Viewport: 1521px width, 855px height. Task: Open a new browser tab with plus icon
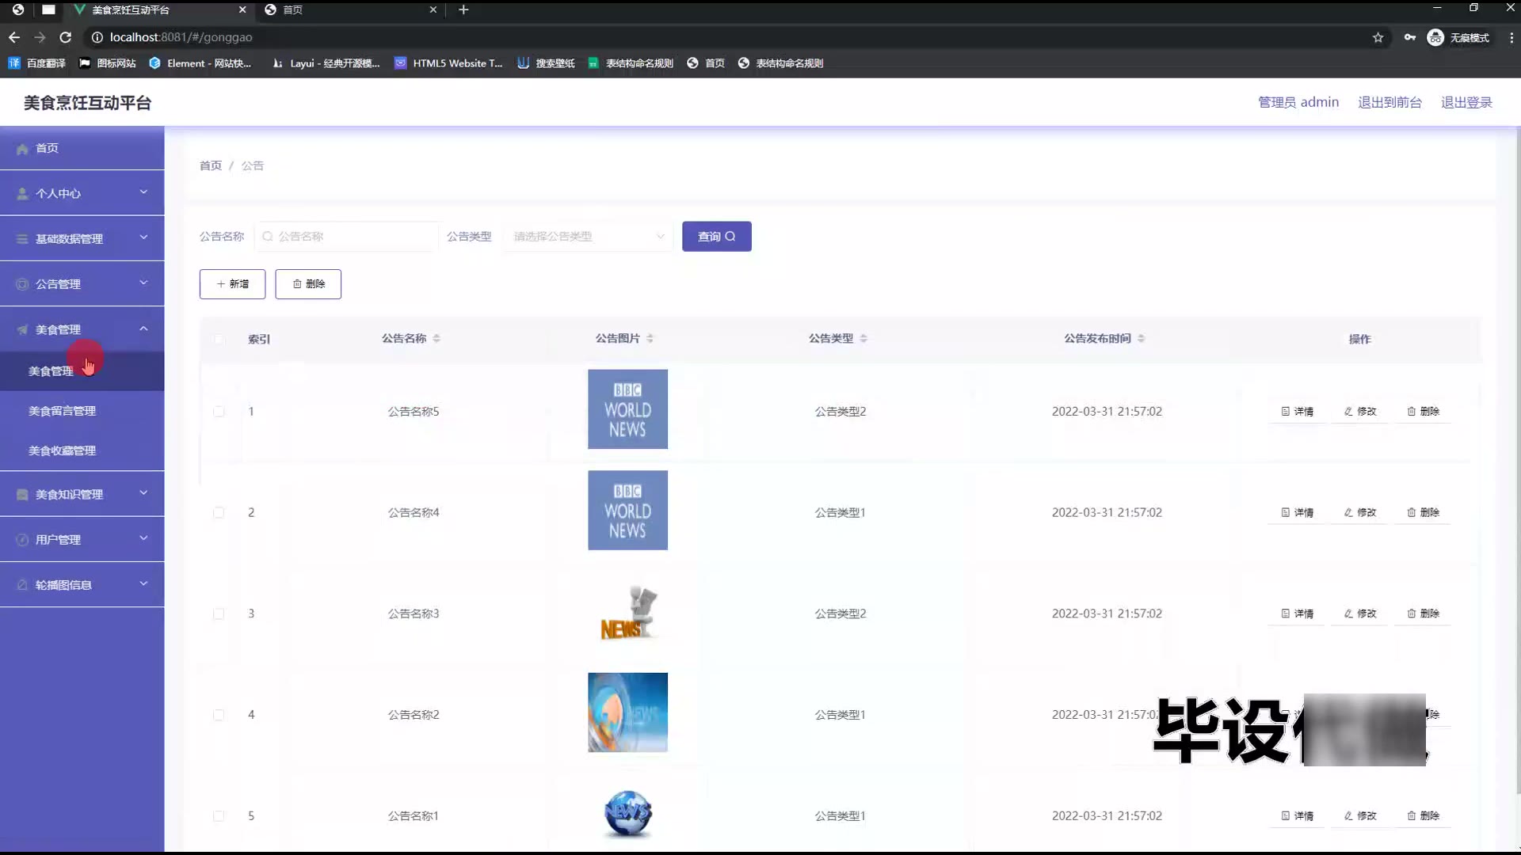coord(463,9)
